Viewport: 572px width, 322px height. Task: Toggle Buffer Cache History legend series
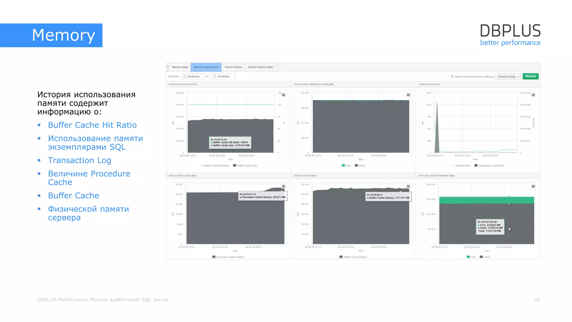point(353,257)
